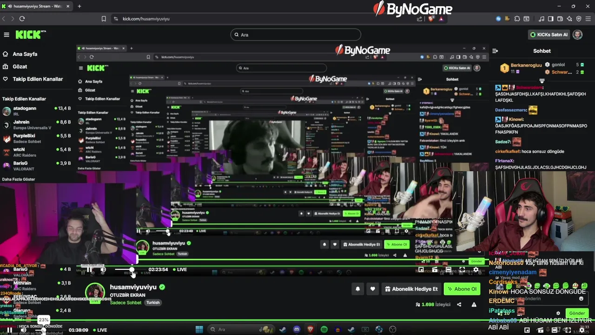Open the settings gear of the 02:23:54 player

(x=476, y=269)
